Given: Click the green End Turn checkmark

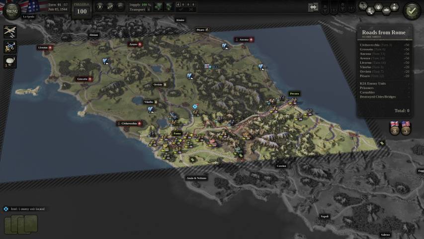Looking at the screenshot, I should [x=411, y=10].
